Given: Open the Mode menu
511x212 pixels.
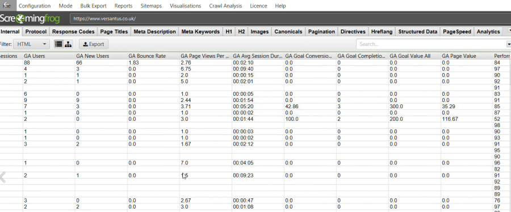Looking at the screenshot, I should click(65, 6).
